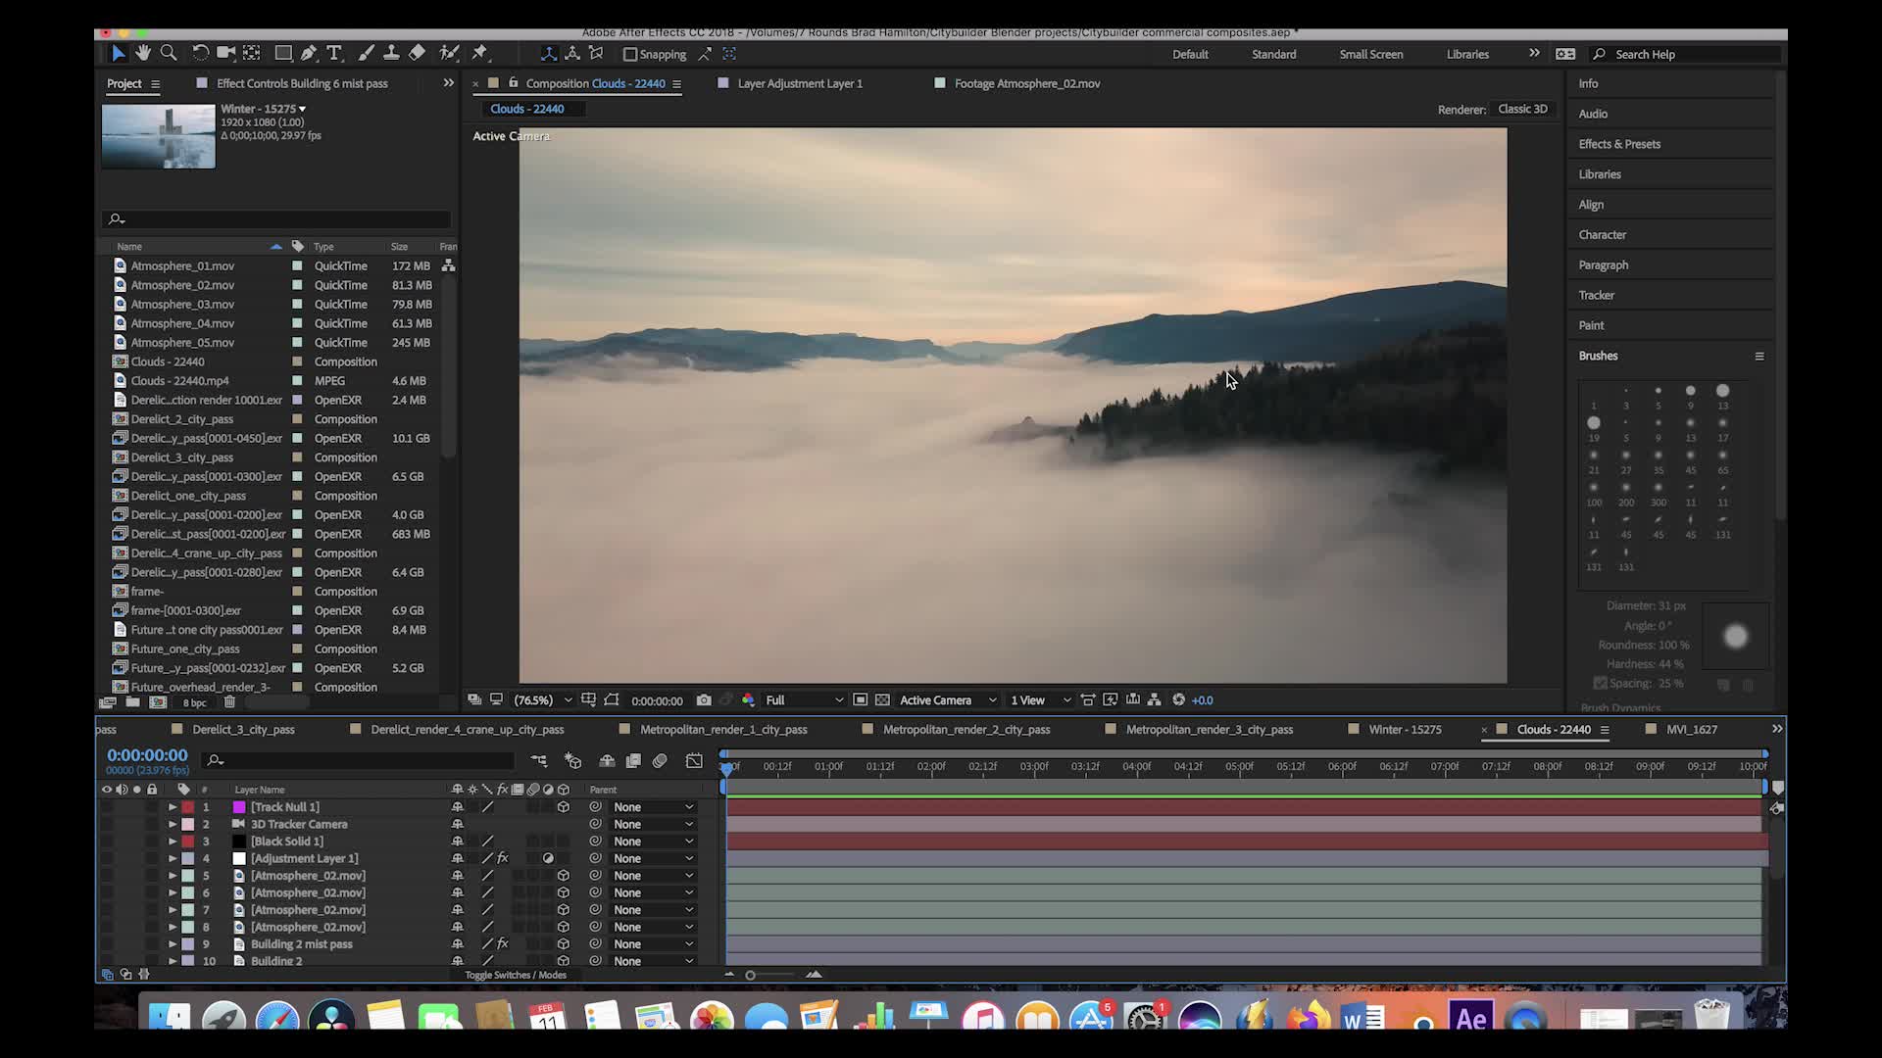Image resolution: width=1882 pixels, height=1058 pixels.
Task: Select the Roto Brush tool
Action: (450, 53)
